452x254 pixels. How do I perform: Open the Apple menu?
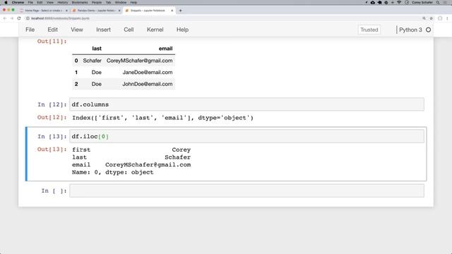tap(6, 2)
